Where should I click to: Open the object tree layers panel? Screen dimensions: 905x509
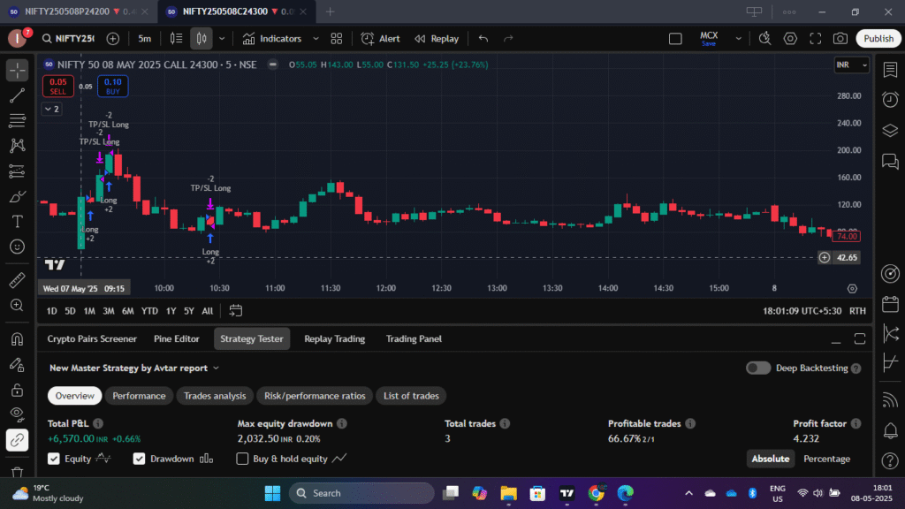pos(890,131)
